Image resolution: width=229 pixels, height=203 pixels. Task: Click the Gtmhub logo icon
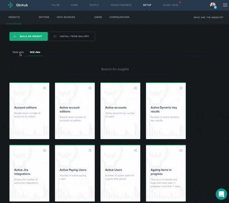point(10,5)
